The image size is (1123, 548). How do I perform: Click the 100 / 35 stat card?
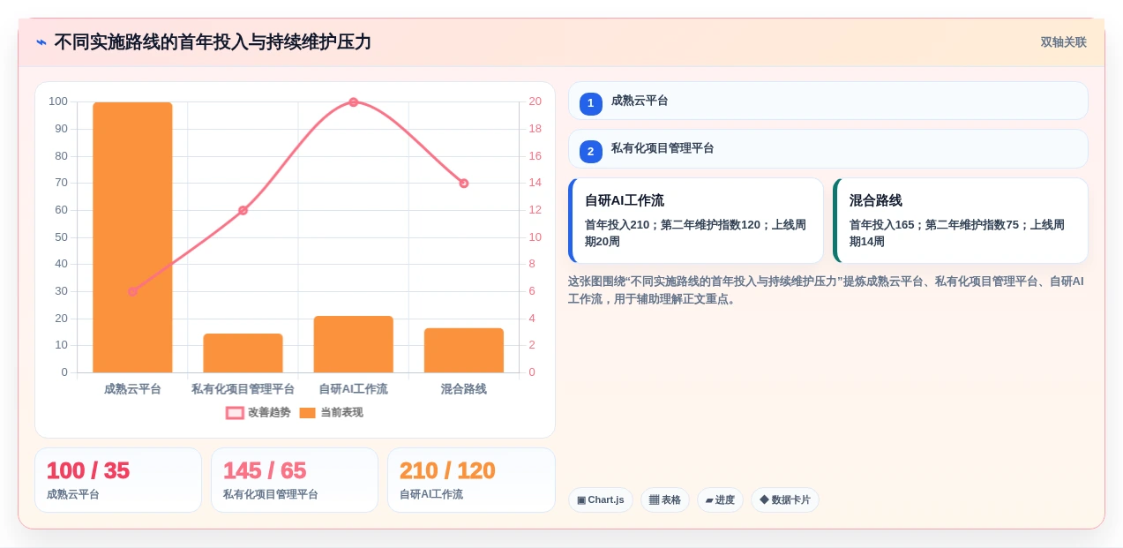(x=118, y=480)
